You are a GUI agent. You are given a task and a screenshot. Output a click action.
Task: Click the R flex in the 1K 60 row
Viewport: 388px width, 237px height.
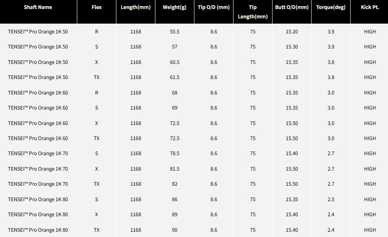(x=96, y=93)
